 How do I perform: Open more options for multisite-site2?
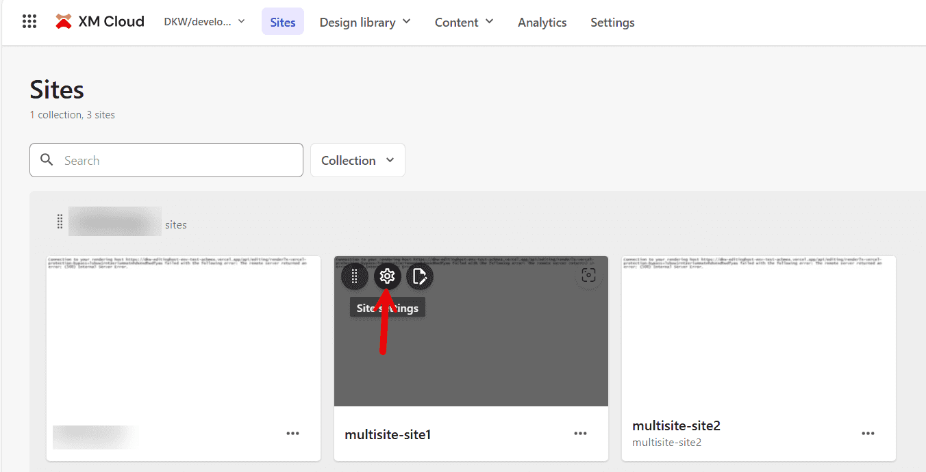click(x=868, y=434)
